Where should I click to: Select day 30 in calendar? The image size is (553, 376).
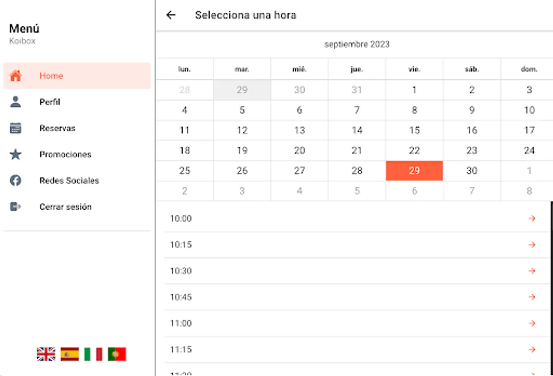point(472,171)
